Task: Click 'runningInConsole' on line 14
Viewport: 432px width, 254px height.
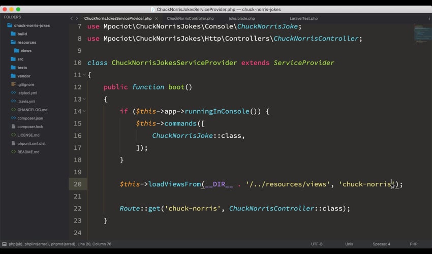Action: [217, 111]
